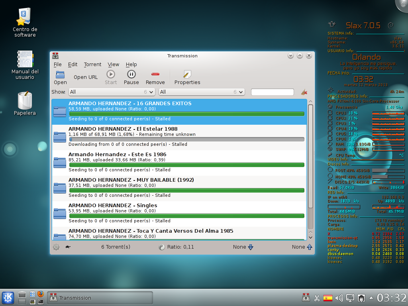408x306 pixels.
Task: Open the Edit menu
Action: [x=73, y=64]
